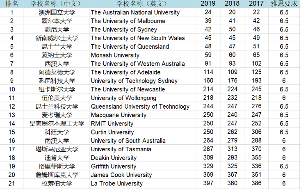Select the University of Tasmania cell
This screenshot has height=189, width=301.
tap(121, 149)
